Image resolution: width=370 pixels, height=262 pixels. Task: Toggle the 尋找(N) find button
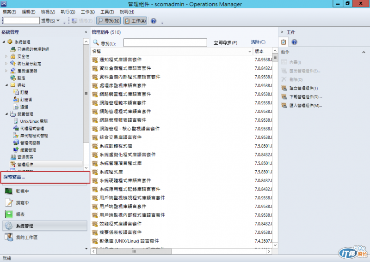[x=108, y=21]
